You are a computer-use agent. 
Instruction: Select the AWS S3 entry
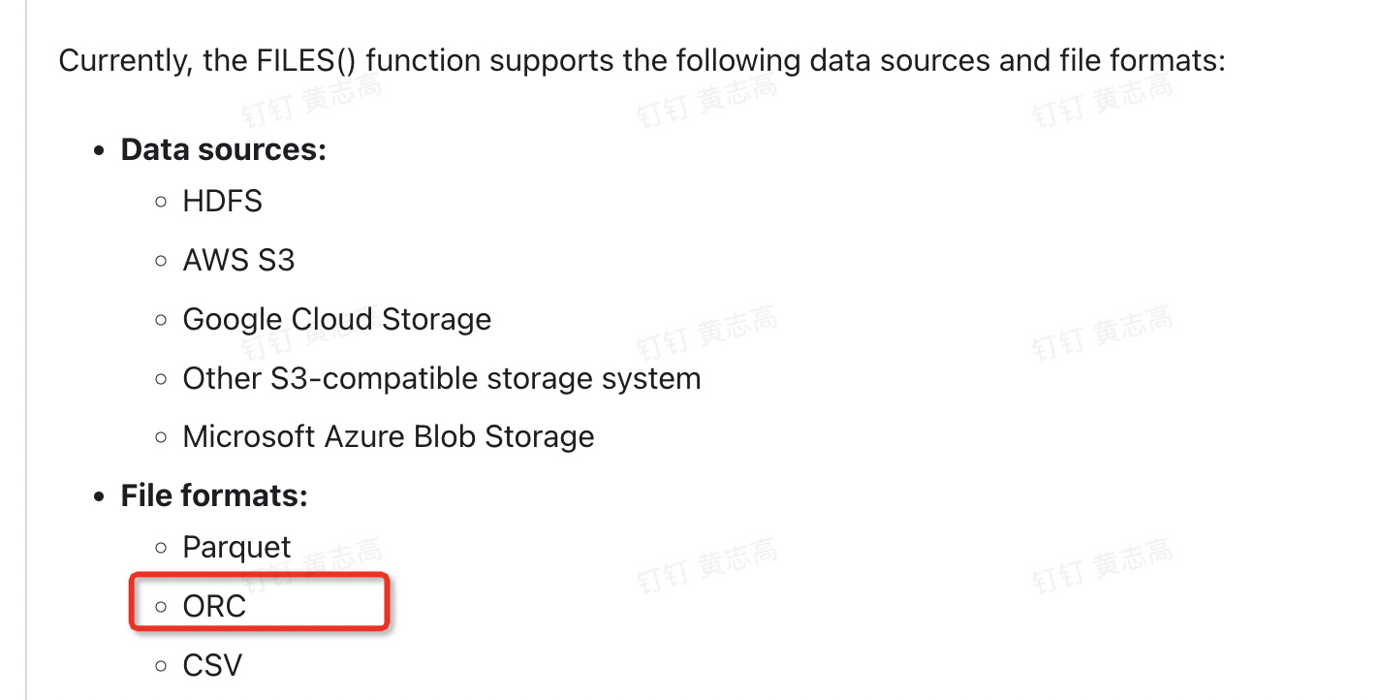click(x=238, y=261)
